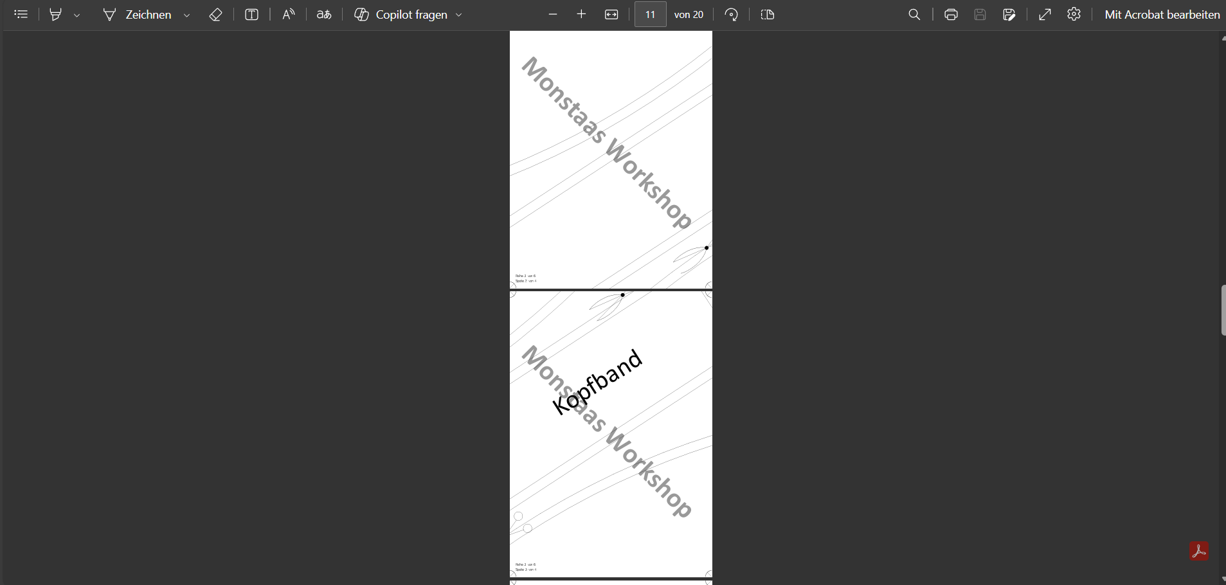The width and height of the screenshot is (1226, 585).
Task: Open the table of contents panel
Action: tap(21, 14)
